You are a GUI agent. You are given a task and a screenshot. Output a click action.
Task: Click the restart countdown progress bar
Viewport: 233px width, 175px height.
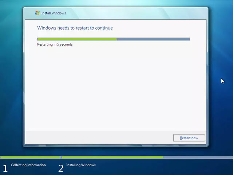(114, 39)
